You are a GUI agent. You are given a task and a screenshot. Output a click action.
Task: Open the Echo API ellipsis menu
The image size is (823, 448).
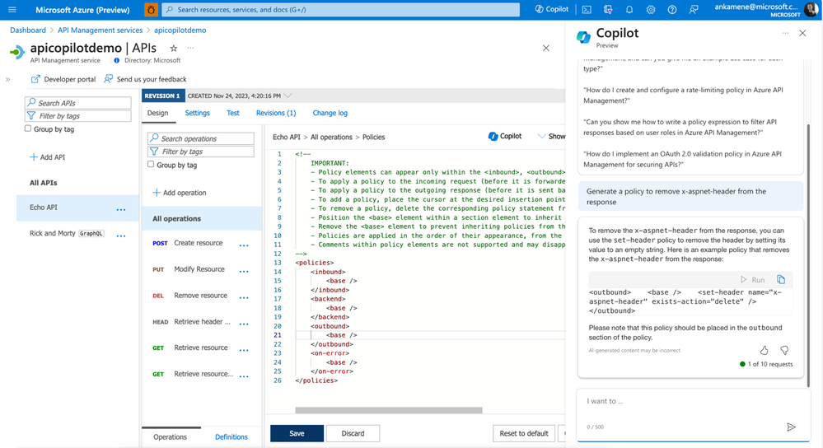(121, 210)
